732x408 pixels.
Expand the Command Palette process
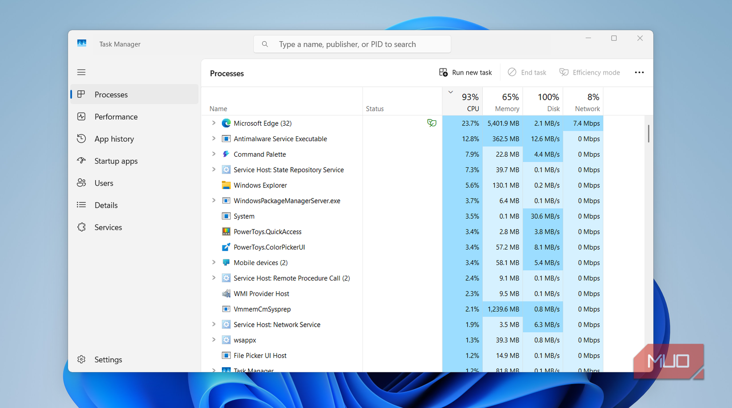213,154
